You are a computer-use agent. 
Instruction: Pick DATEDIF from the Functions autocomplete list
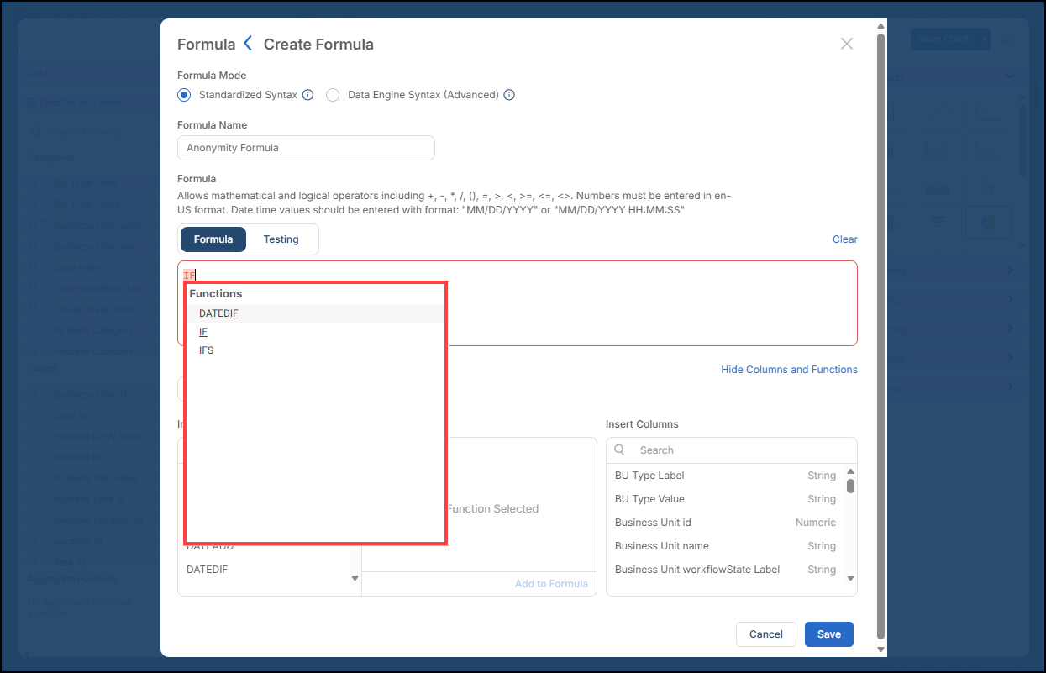[x=314, y=313]
